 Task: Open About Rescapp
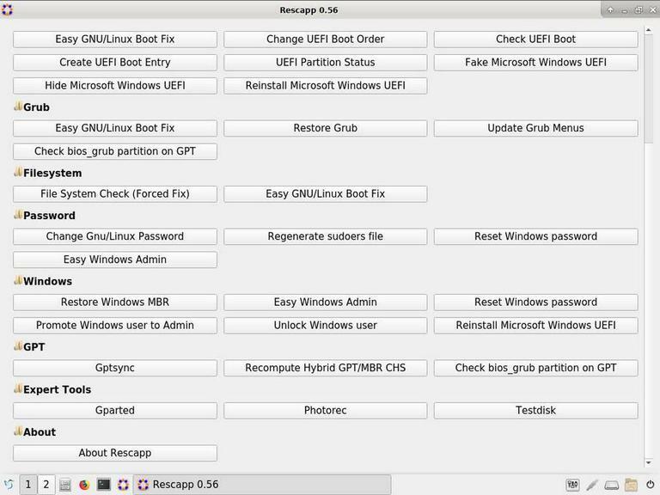(x=115, y=453)
